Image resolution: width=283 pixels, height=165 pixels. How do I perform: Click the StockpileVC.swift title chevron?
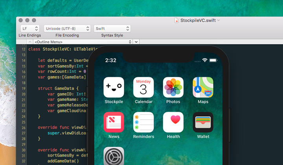(x=219, y=20)
